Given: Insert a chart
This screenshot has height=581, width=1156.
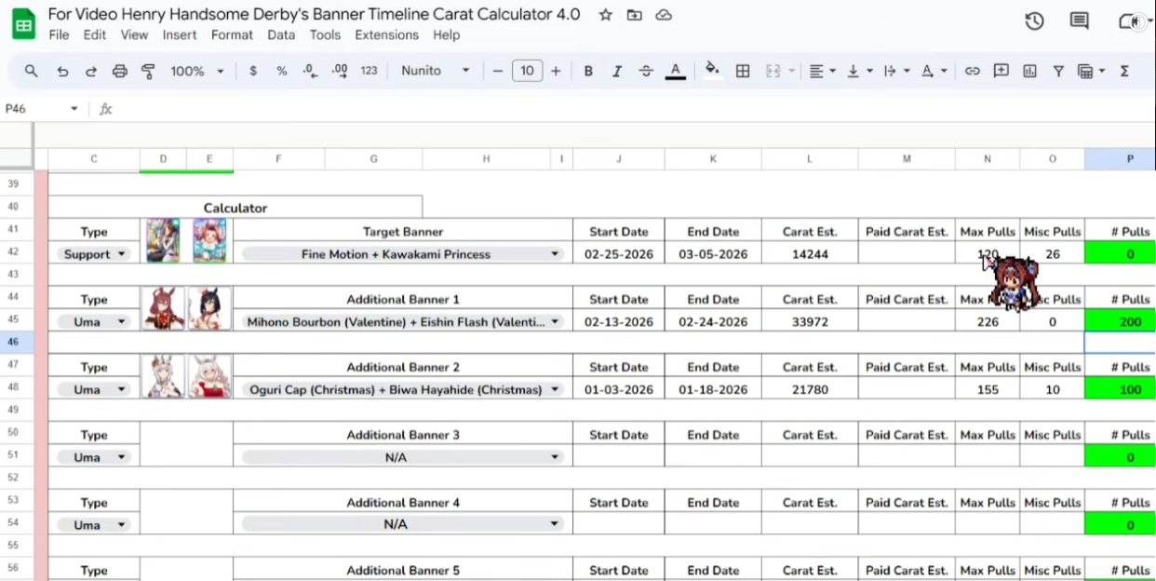Looking at the screenshot, I should click(x=1029, y=71).
